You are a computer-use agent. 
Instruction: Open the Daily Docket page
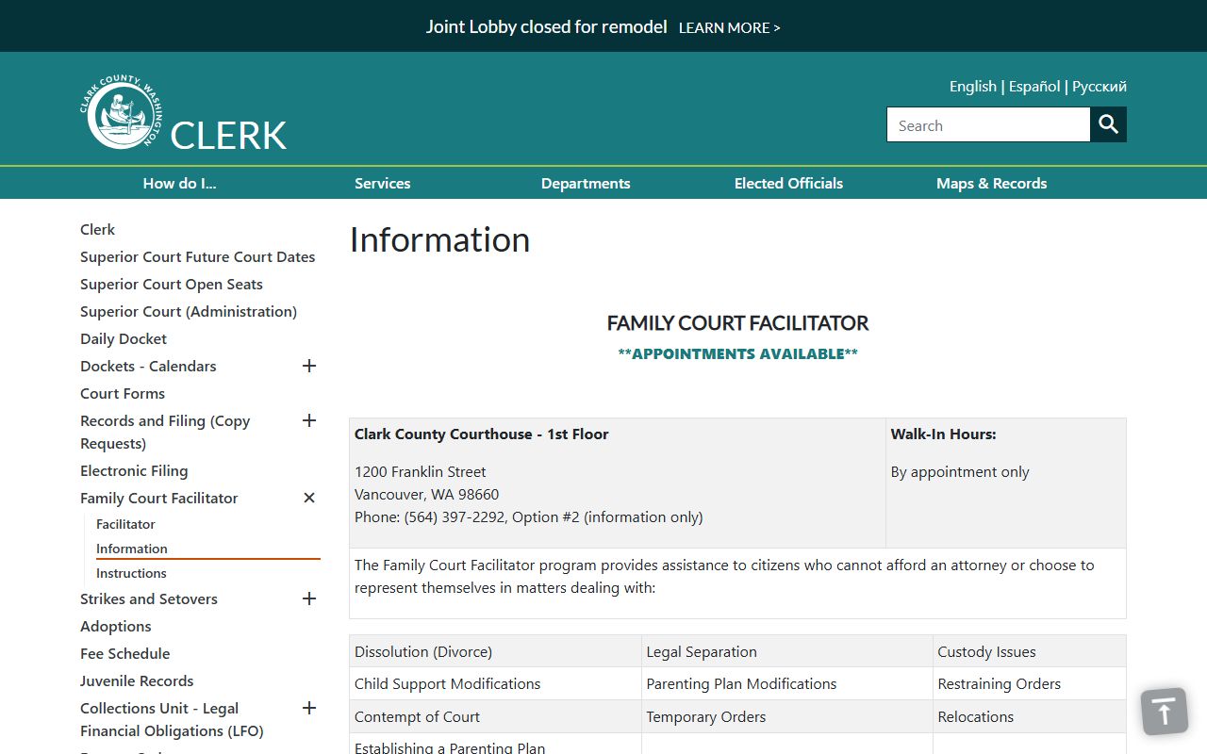coord(124,338)
